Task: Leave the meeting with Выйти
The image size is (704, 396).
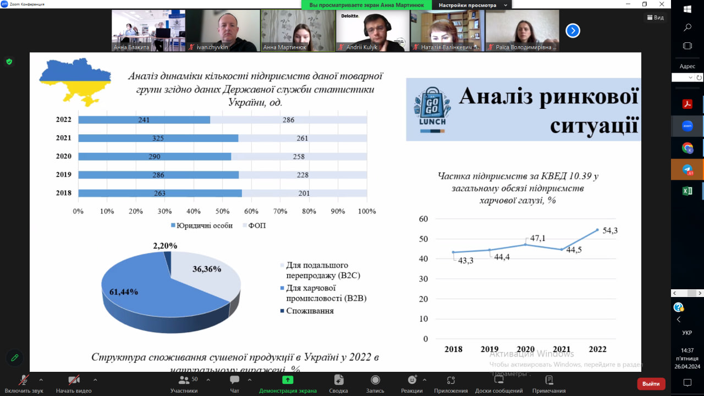Action: click(651, 383)
